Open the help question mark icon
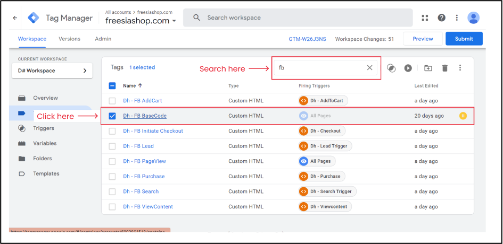Viewport: 503px width, 244px height. pos(441,18)
